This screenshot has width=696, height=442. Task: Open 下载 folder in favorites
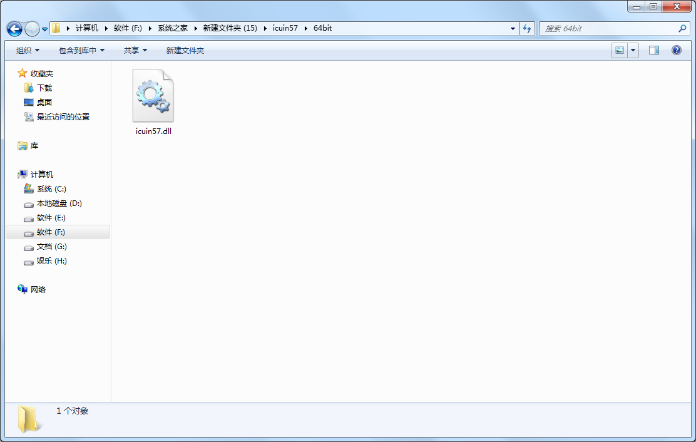[44, 88]
